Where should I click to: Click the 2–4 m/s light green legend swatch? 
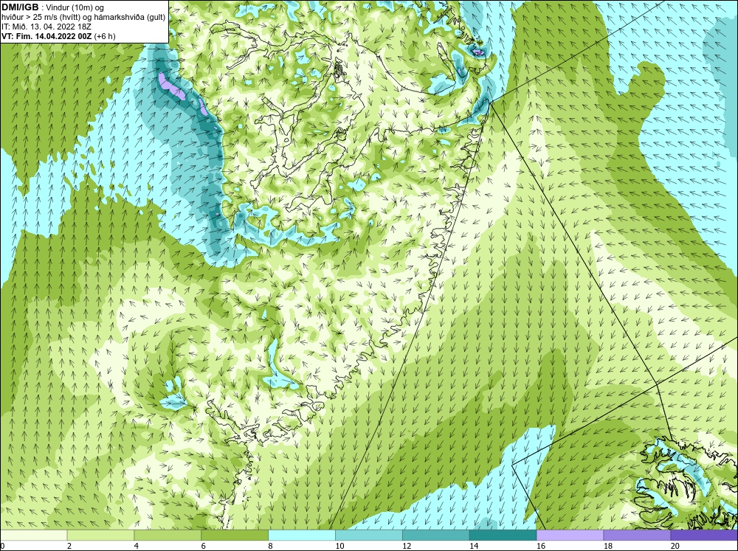[x=100, y=536]
